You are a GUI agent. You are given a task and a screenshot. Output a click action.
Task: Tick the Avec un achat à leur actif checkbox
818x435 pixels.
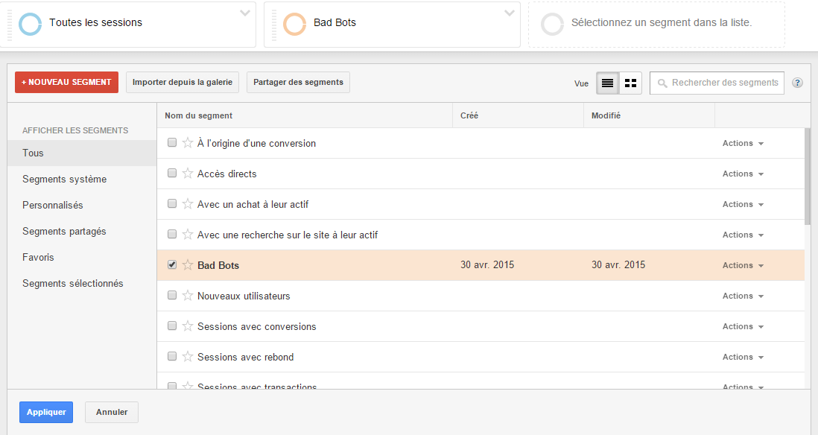[172, 203]
